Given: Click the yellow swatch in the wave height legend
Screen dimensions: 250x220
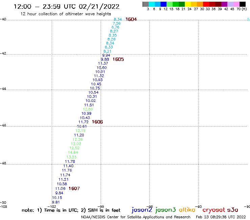Looking at the screenshot, I should (x=188, y=4).
